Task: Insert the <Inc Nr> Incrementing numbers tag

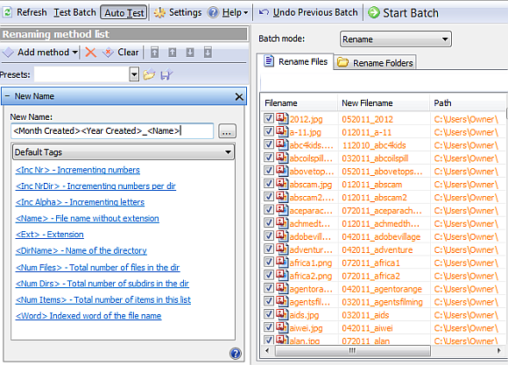Action: [78, 170]
